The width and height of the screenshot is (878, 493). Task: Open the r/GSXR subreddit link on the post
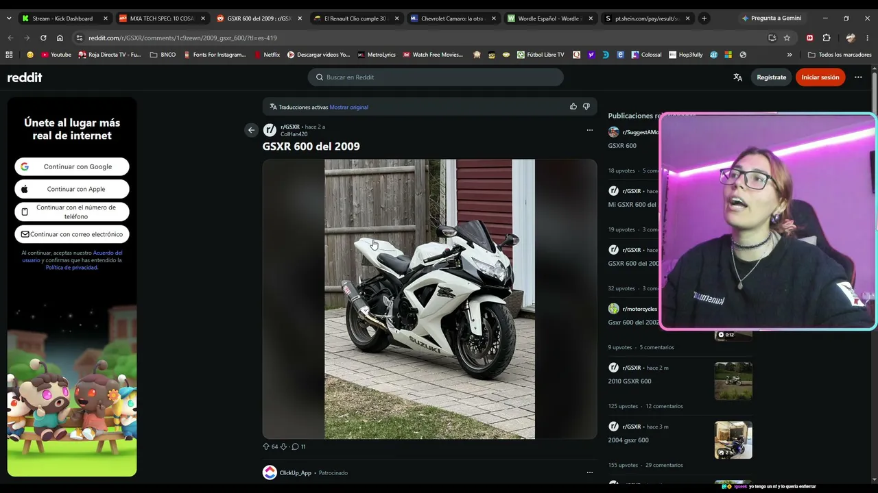pyautogui.click(x=289, y=127)
